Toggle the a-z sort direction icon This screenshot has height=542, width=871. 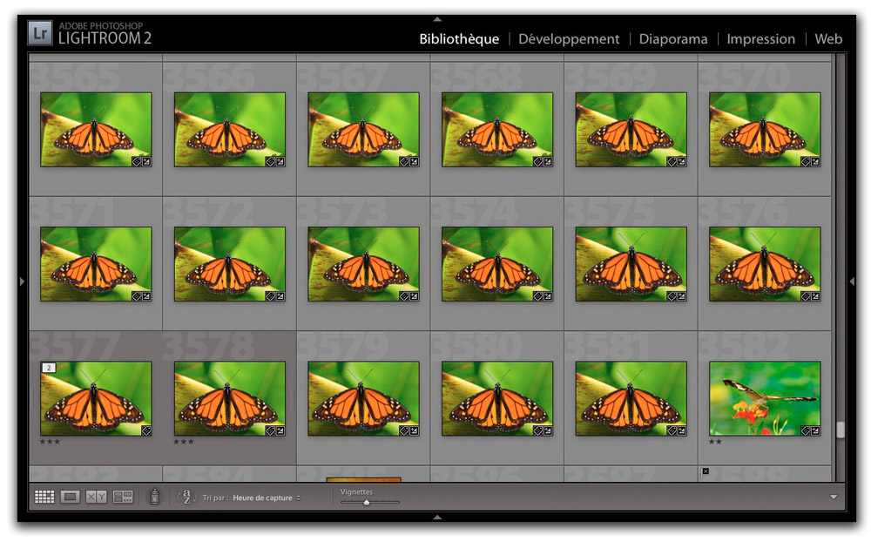(x=186, y=497)
